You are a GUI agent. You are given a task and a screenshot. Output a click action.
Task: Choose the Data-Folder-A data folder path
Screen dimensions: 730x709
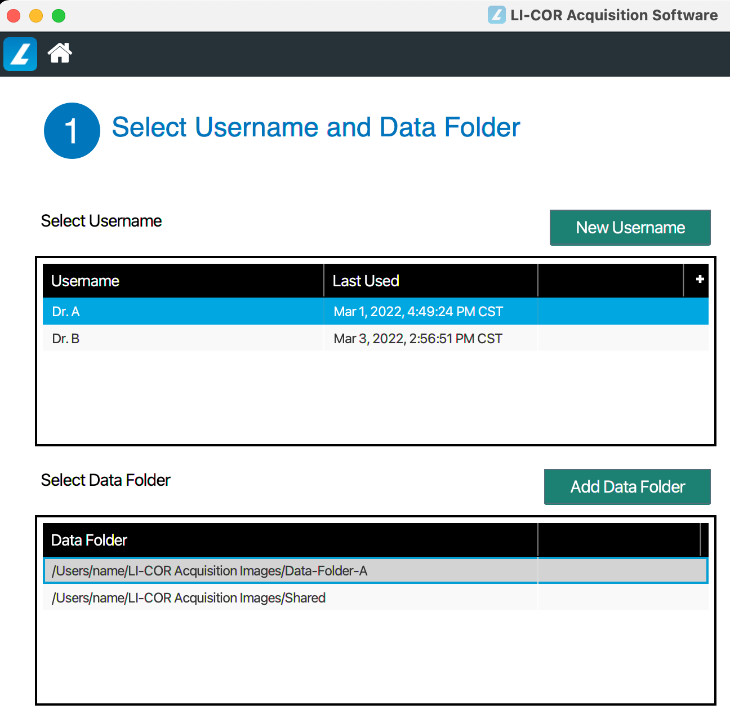210,571
